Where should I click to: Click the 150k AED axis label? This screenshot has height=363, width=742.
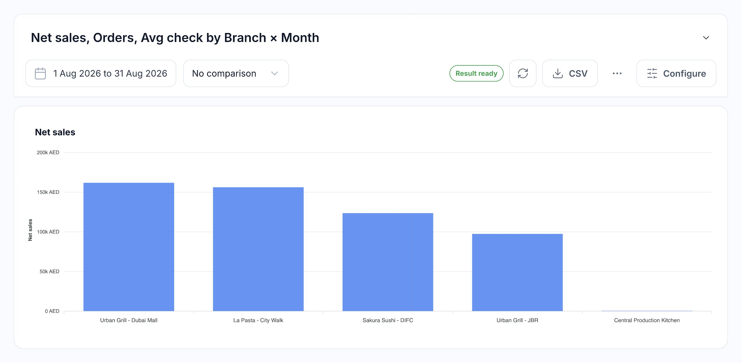[48, 192]
